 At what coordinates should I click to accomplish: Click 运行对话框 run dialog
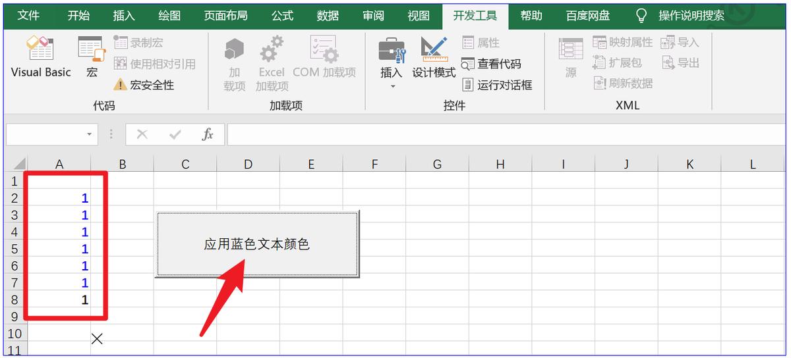[496, 85]
